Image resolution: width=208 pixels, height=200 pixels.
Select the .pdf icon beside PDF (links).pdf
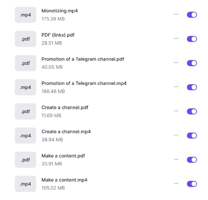[x=25, y=39]
